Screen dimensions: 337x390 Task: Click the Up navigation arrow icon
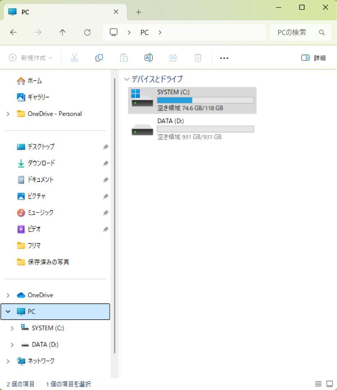tap(62, 32)
